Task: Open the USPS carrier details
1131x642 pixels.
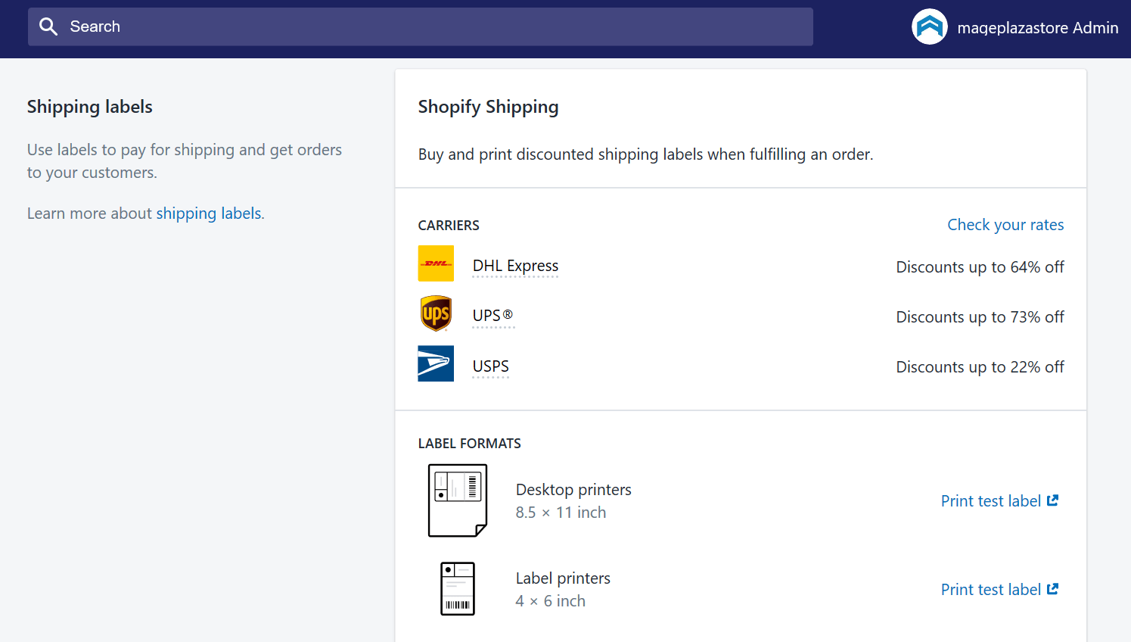Action: [490, 366]
